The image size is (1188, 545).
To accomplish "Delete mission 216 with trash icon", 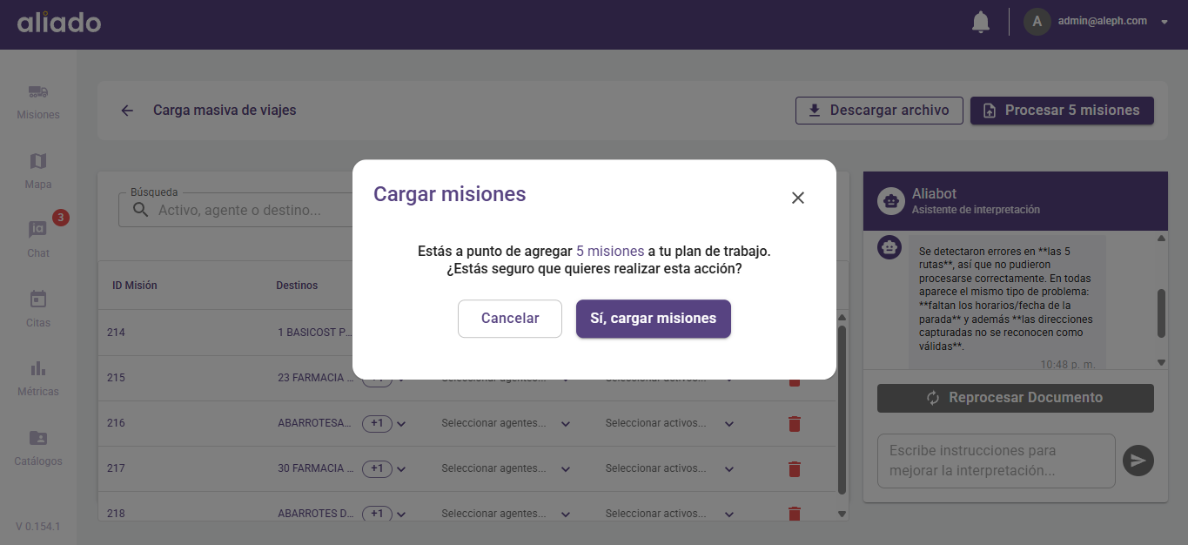I will tap(794, 424).
